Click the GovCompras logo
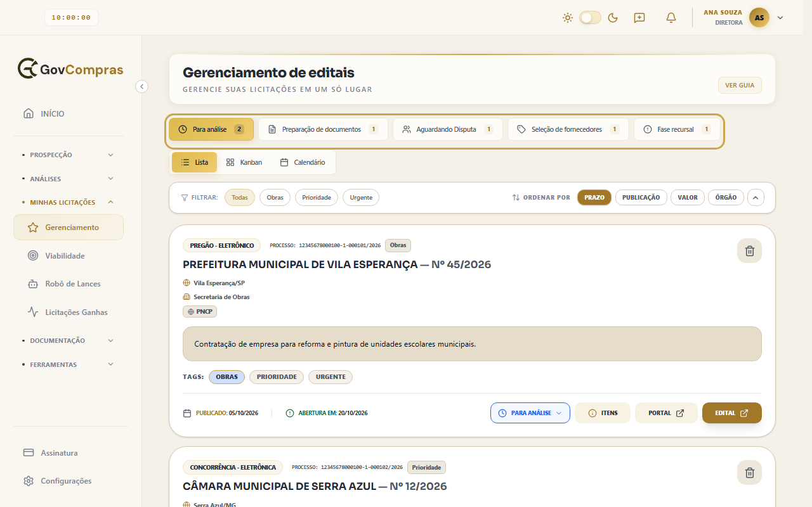 (x=70, y=69)
